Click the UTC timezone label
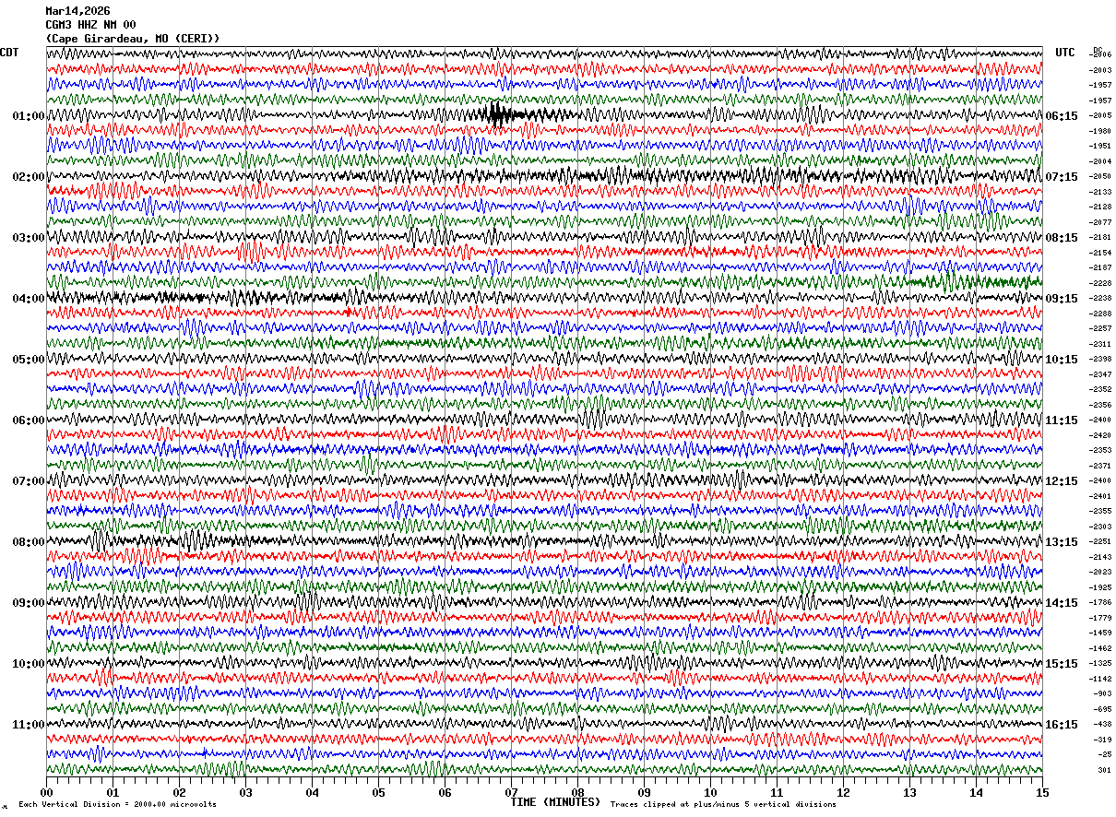 pyautogui.click(x=1065, y=53)
